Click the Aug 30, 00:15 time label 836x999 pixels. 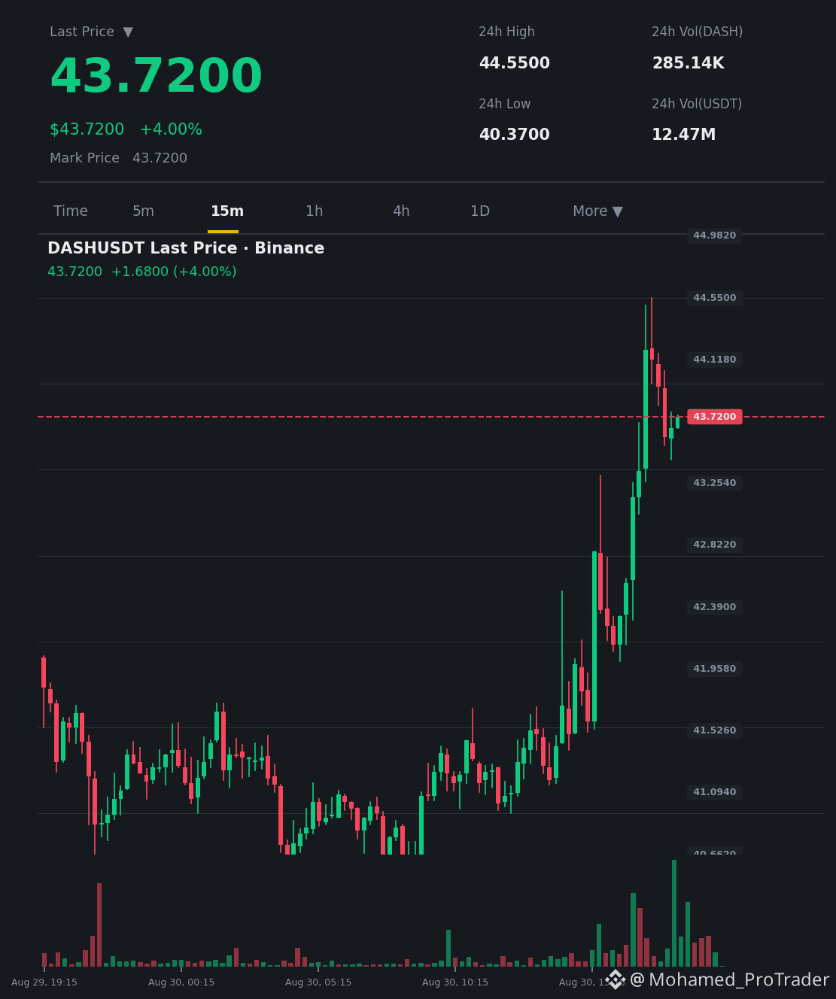(181, 982)
